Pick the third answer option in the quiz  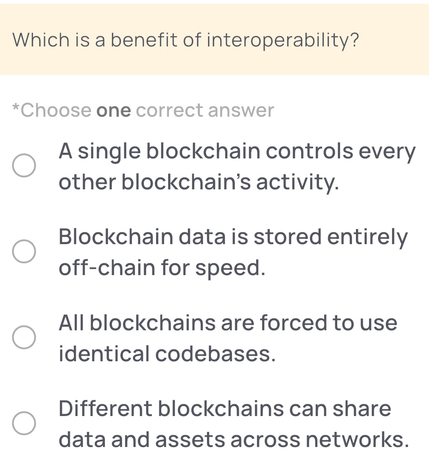click(226, 338)
